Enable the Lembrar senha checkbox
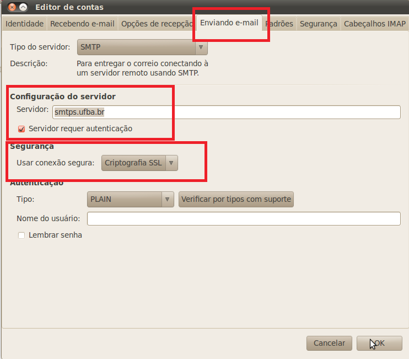409x359 pixels. (22, 235)
